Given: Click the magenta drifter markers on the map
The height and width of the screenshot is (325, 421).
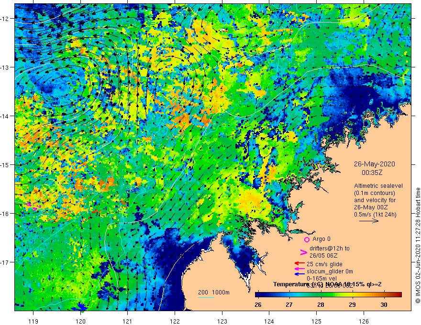Looking at the screenshot, I should 33,206.
